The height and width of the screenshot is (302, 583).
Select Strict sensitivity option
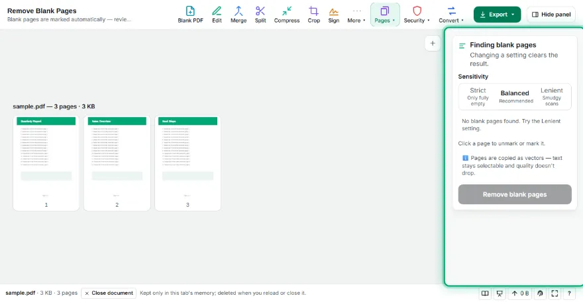[478, 96]
